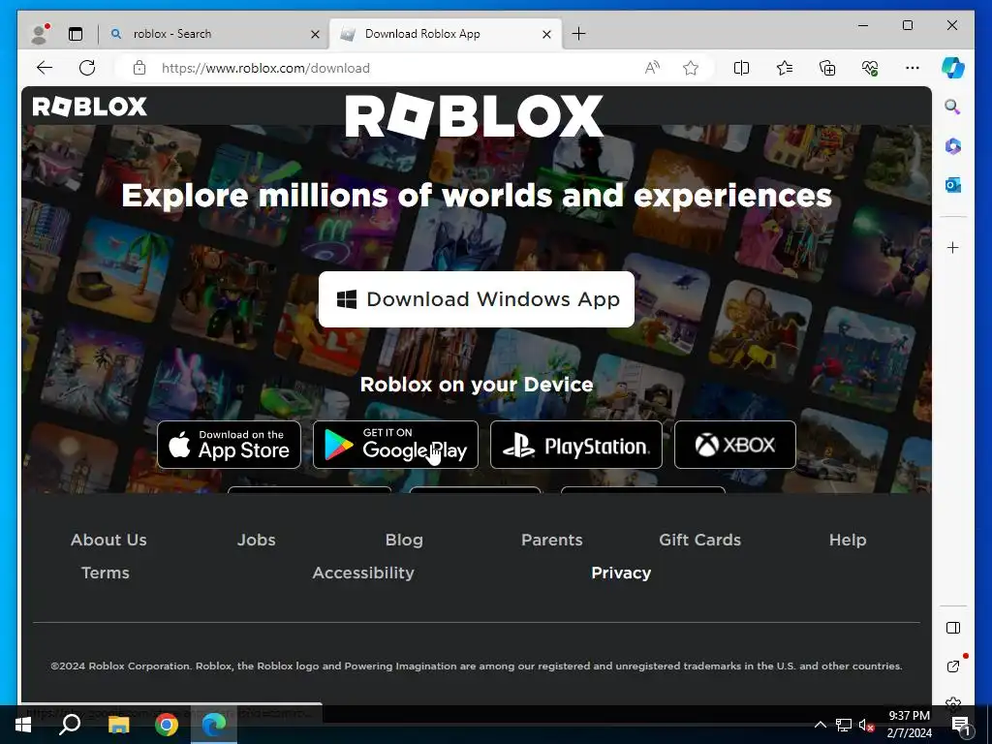The height and width of the screenshot is (744, 992).
Task: Open the Windows notification center
Action: click(960, 725)
